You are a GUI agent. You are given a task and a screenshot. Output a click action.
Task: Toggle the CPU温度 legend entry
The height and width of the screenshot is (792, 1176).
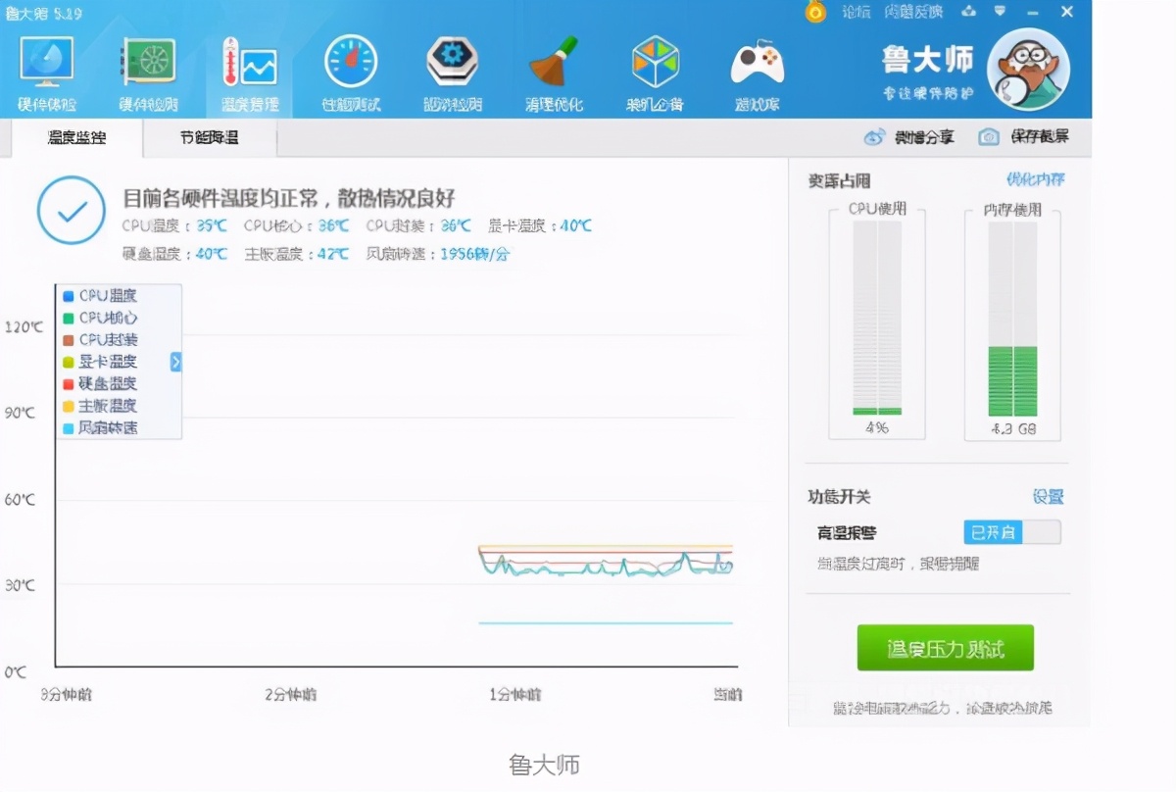tap(101, 295)
